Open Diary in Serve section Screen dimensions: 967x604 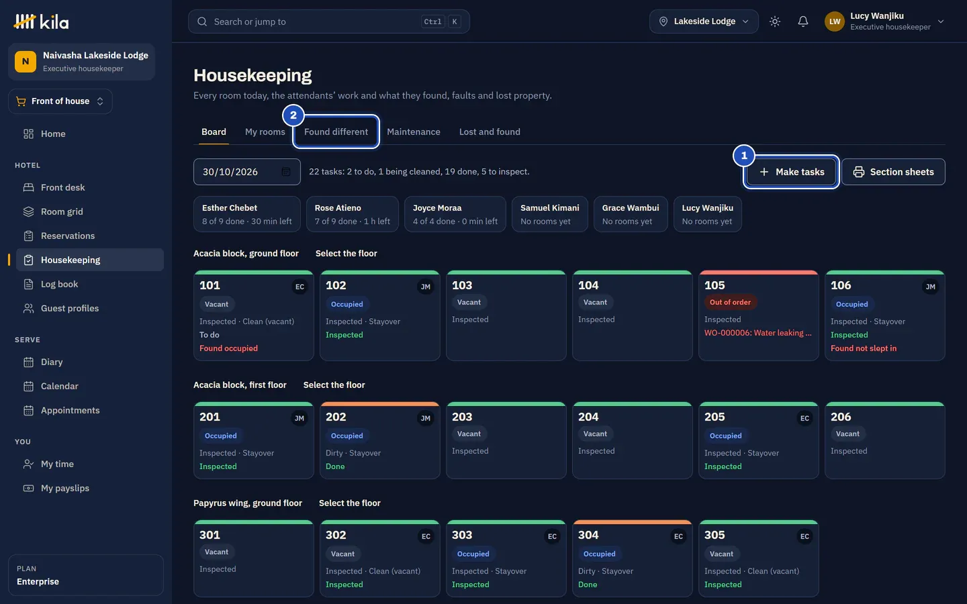click(x=89, y=362)
